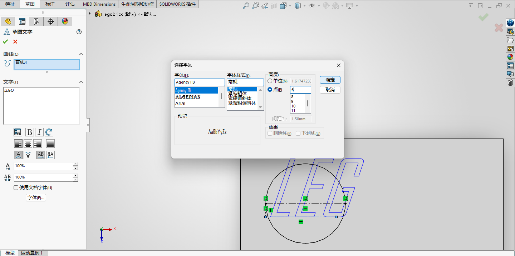Switch to the Features ribbon tab

pyautogui.click(x=10, y=4)
